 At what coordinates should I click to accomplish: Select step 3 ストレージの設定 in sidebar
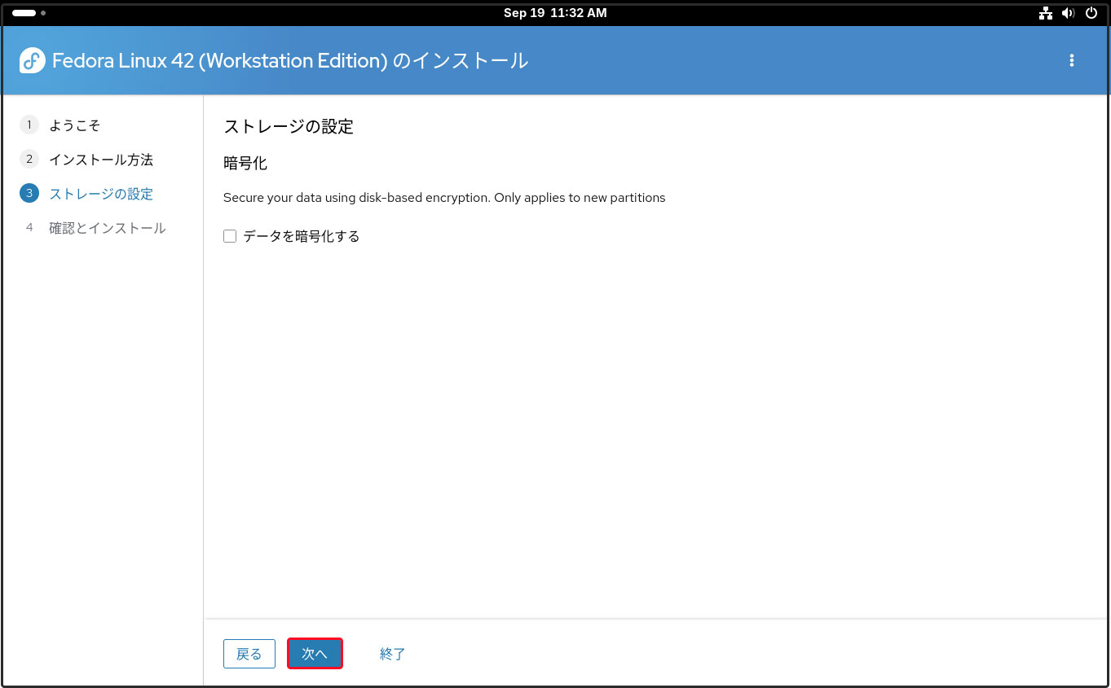click(x=101, y=194)
